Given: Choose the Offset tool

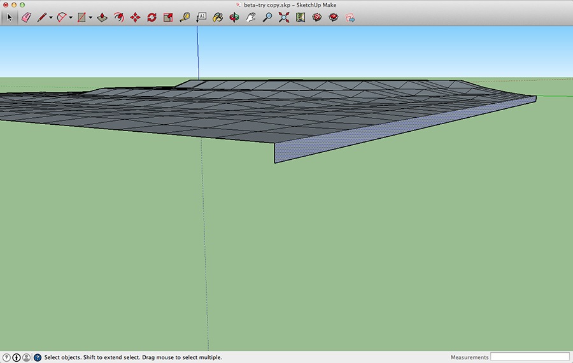Looking at the screenshot, I should [119, 17].
